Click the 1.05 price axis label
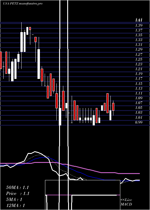This screenshot has height=210, width=150. 139,108
